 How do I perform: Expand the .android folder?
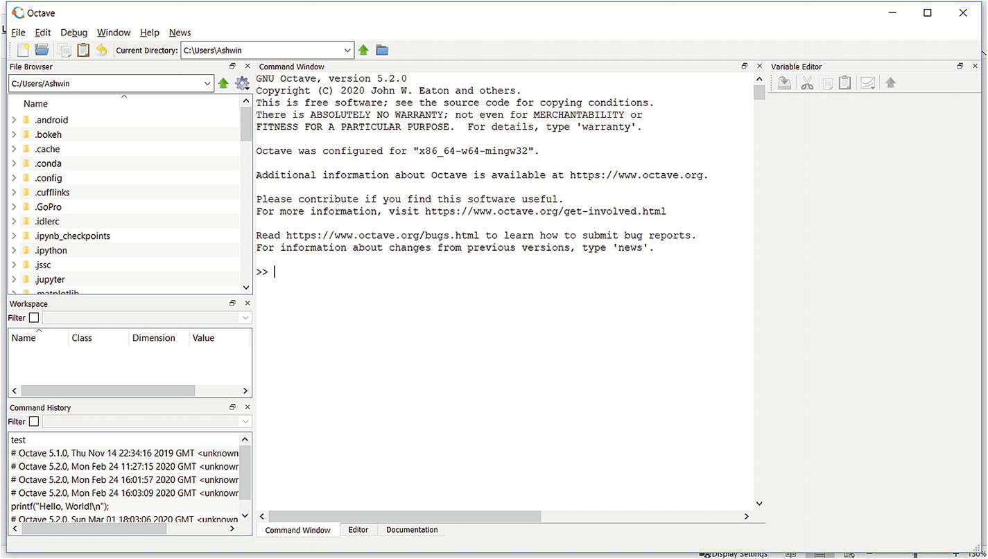tap(14, 120)
